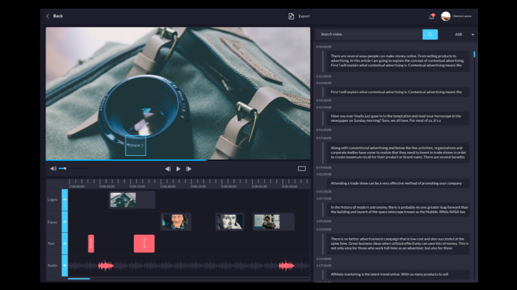This screenshot has height=290, width=517.
Task: Step back one frame
Action: pyautogui.click(x=168, y=169)
